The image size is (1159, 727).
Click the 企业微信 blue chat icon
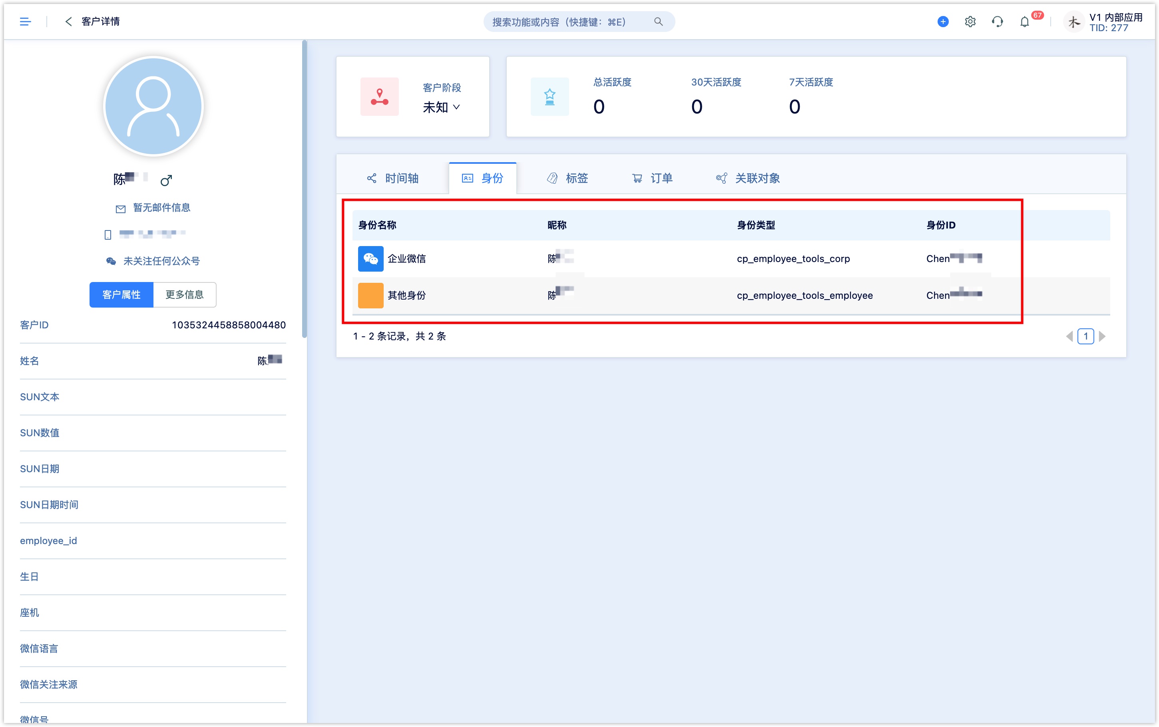(371, 259)
